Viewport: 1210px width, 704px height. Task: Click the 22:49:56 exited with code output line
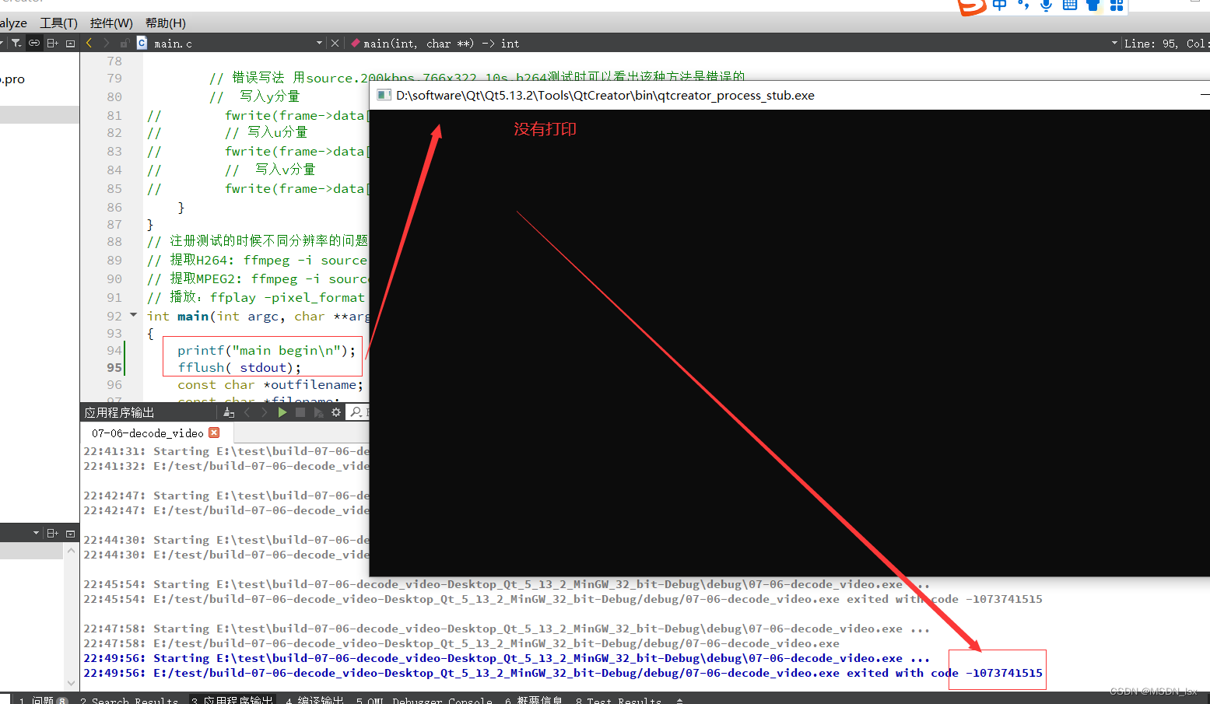563,673
